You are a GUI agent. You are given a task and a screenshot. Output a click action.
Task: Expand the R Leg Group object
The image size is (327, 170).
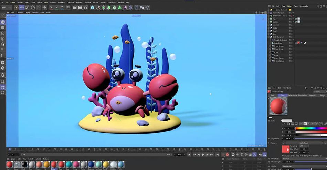271,46
